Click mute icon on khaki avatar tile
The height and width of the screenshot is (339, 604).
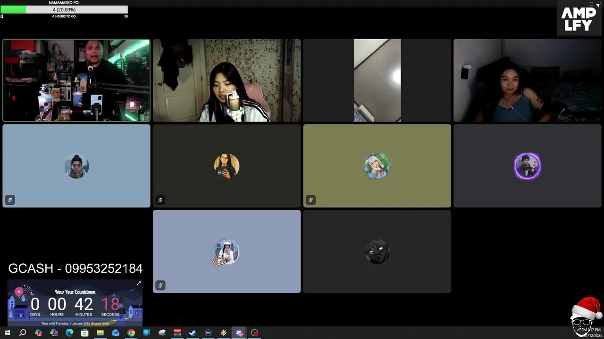pos(310,200)
